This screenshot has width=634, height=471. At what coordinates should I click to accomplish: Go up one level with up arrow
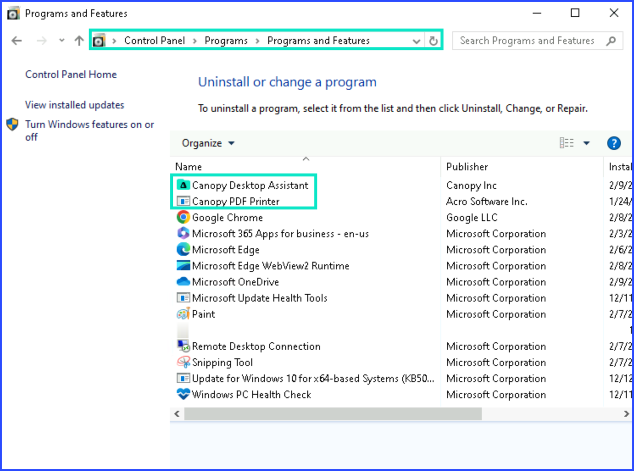point(79,41)
